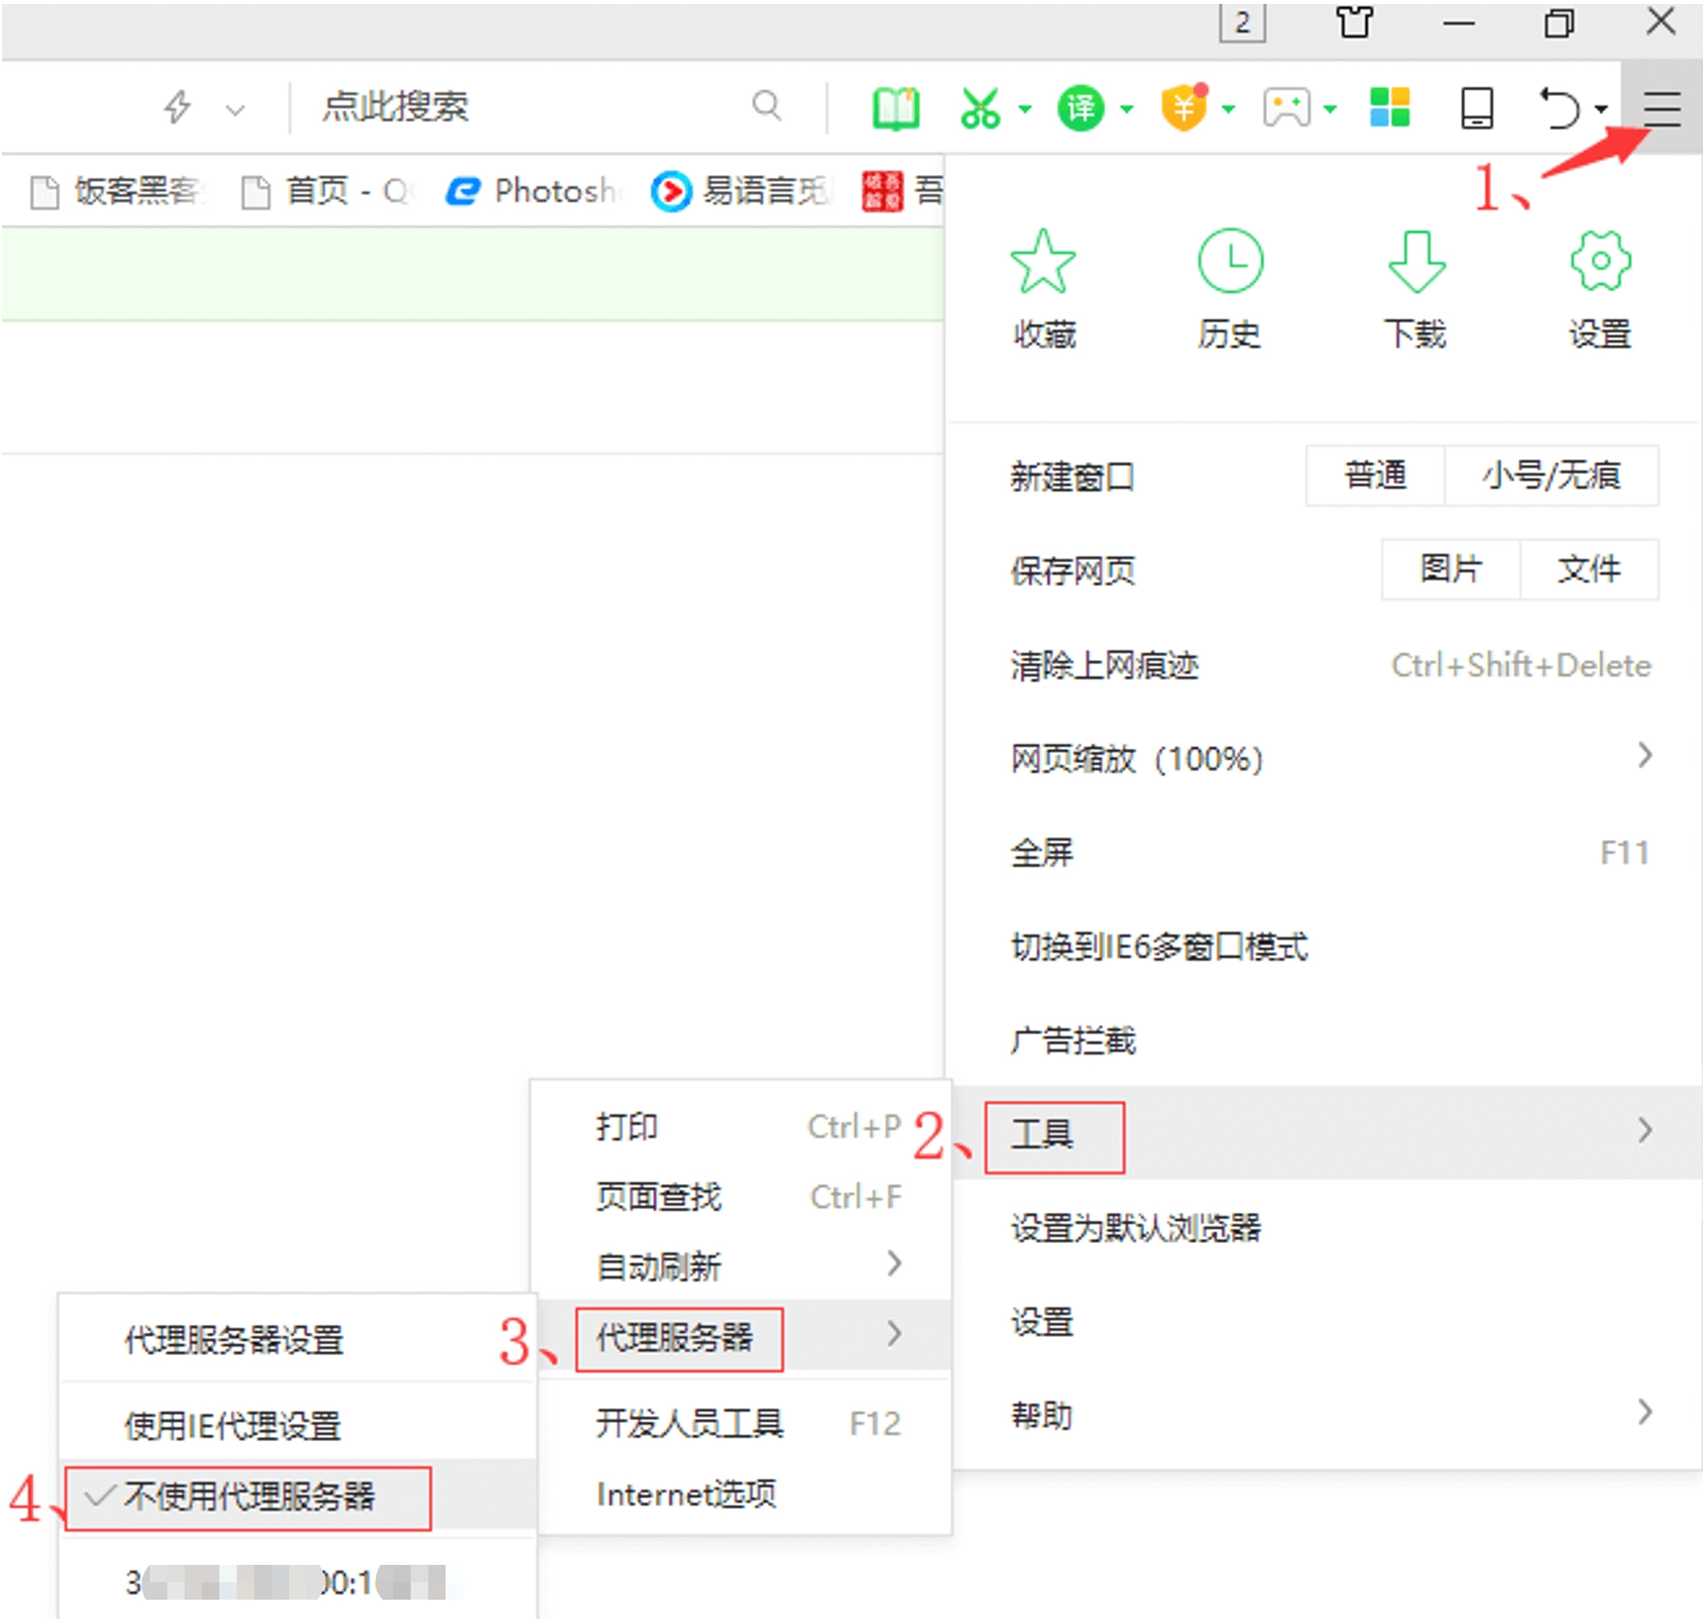
Task: Open dropdown arrow beside undo icon
Action: pos(1602,109)
